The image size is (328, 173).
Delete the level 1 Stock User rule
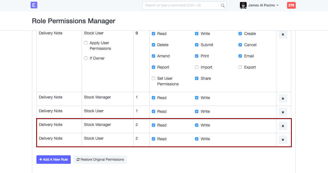pyautogui.click(x=283, y=112)
